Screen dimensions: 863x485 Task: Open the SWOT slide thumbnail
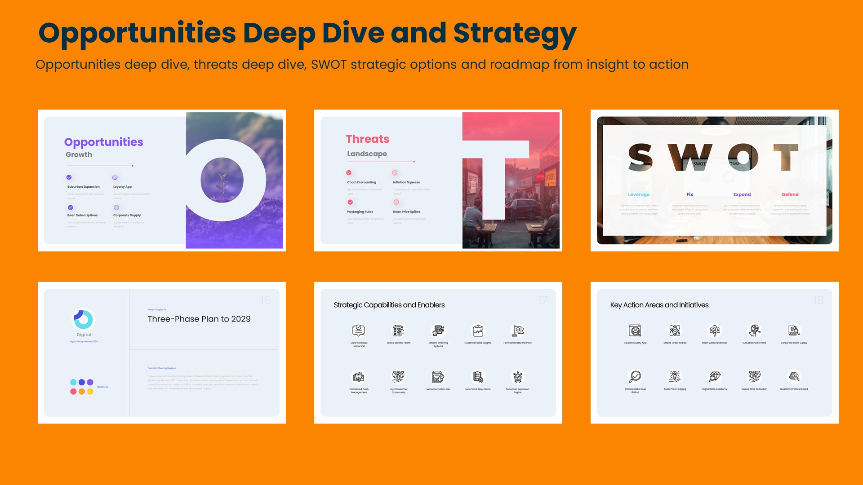pos(715,181)
